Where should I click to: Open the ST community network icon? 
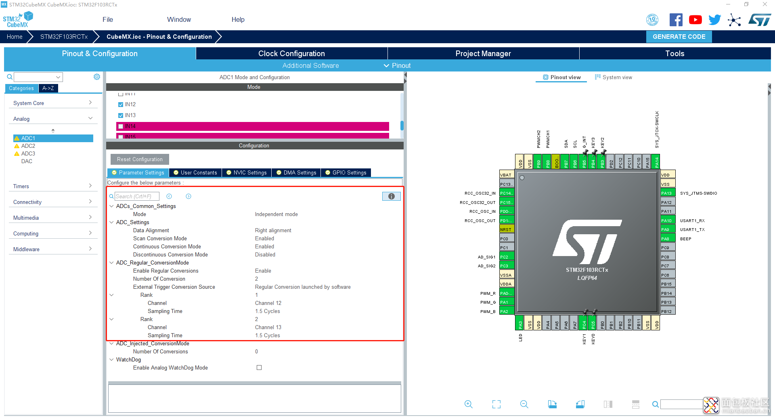(x=734, y=20)
